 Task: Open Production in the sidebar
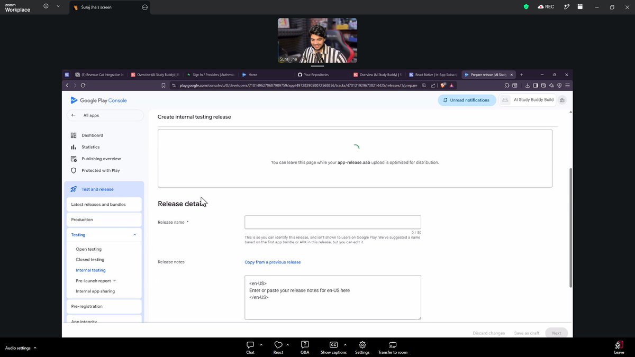click(x=104, y=219)
